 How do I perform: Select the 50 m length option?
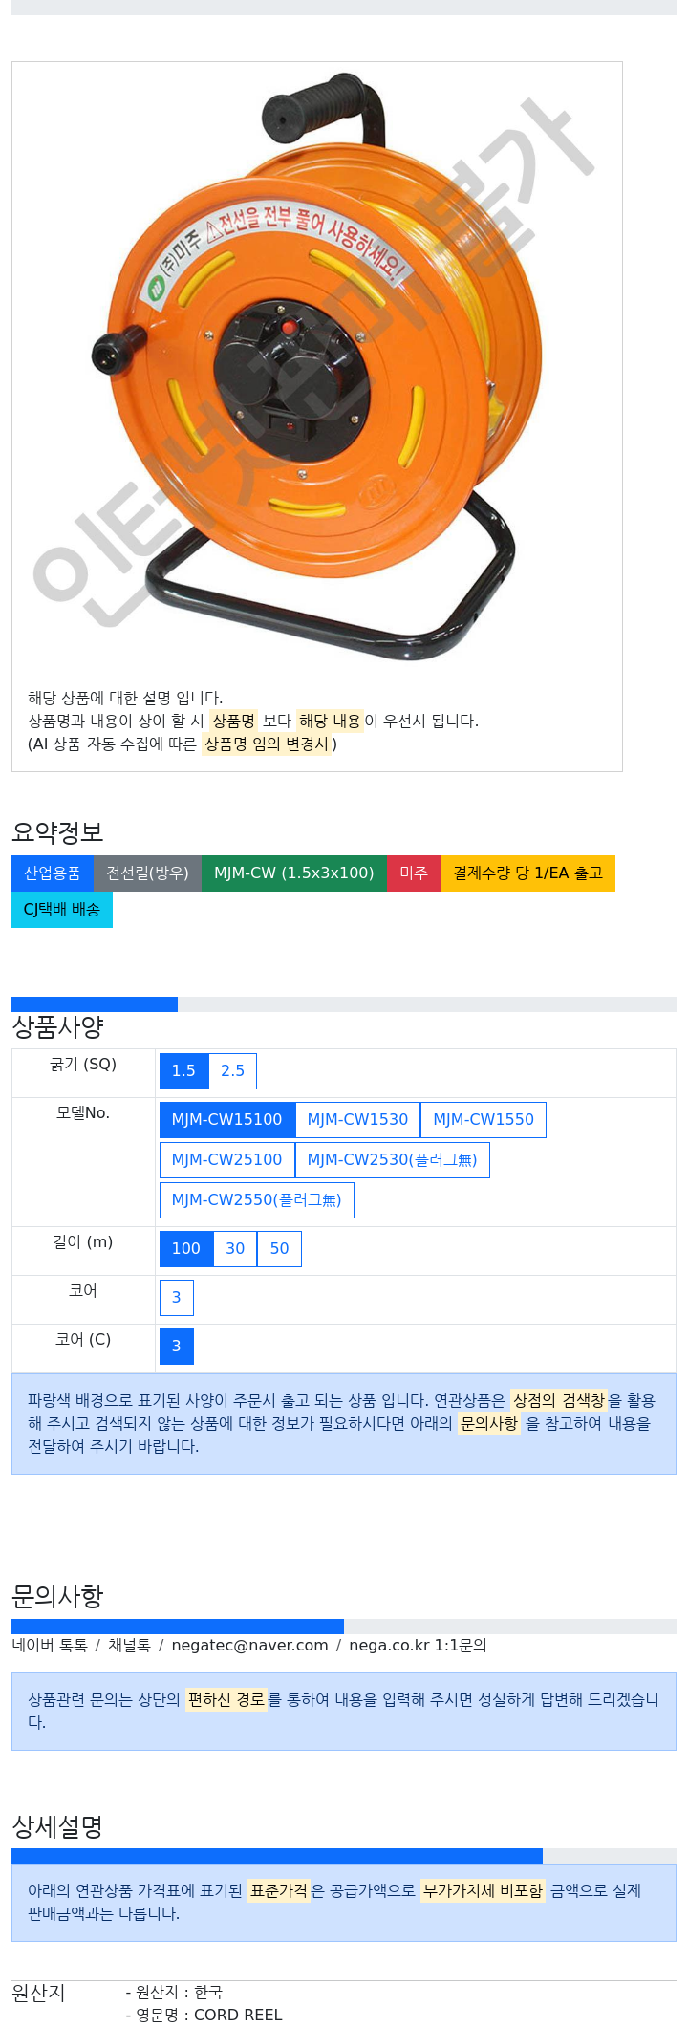279,1249
